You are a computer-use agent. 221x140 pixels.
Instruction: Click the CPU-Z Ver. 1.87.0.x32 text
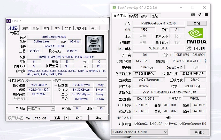pos(36,118)
